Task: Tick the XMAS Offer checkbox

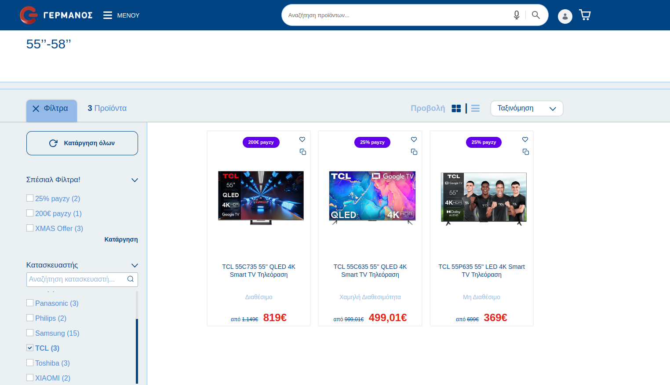Action: click(x=30, y=228)
